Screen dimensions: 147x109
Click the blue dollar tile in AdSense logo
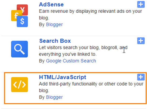pyautogui.click(x=22, y=21)
